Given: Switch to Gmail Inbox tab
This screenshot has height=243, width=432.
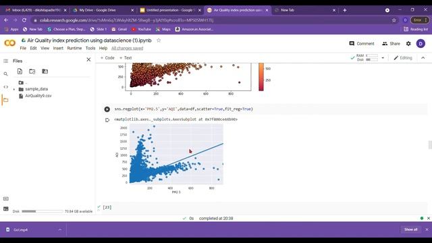Looking at the screenshot, I should click(36, 10).
